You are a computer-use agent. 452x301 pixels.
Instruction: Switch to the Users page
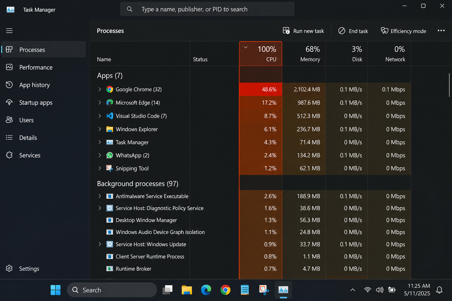click(x=44, y=120)
